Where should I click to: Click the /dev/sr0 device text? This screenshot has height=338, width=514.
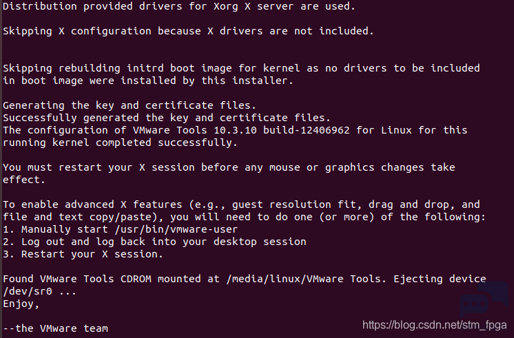point(28,291)
